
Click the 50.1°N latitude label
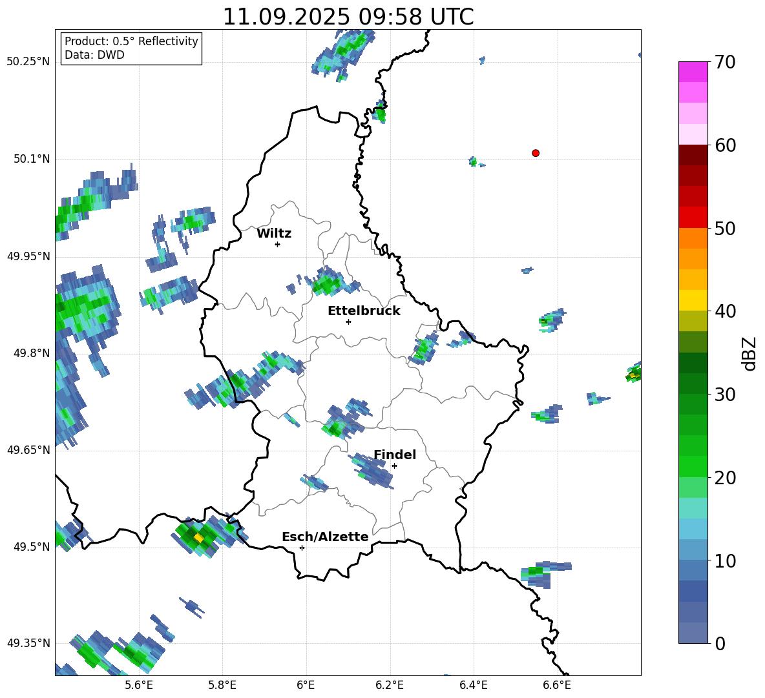(x=32, y=159)
